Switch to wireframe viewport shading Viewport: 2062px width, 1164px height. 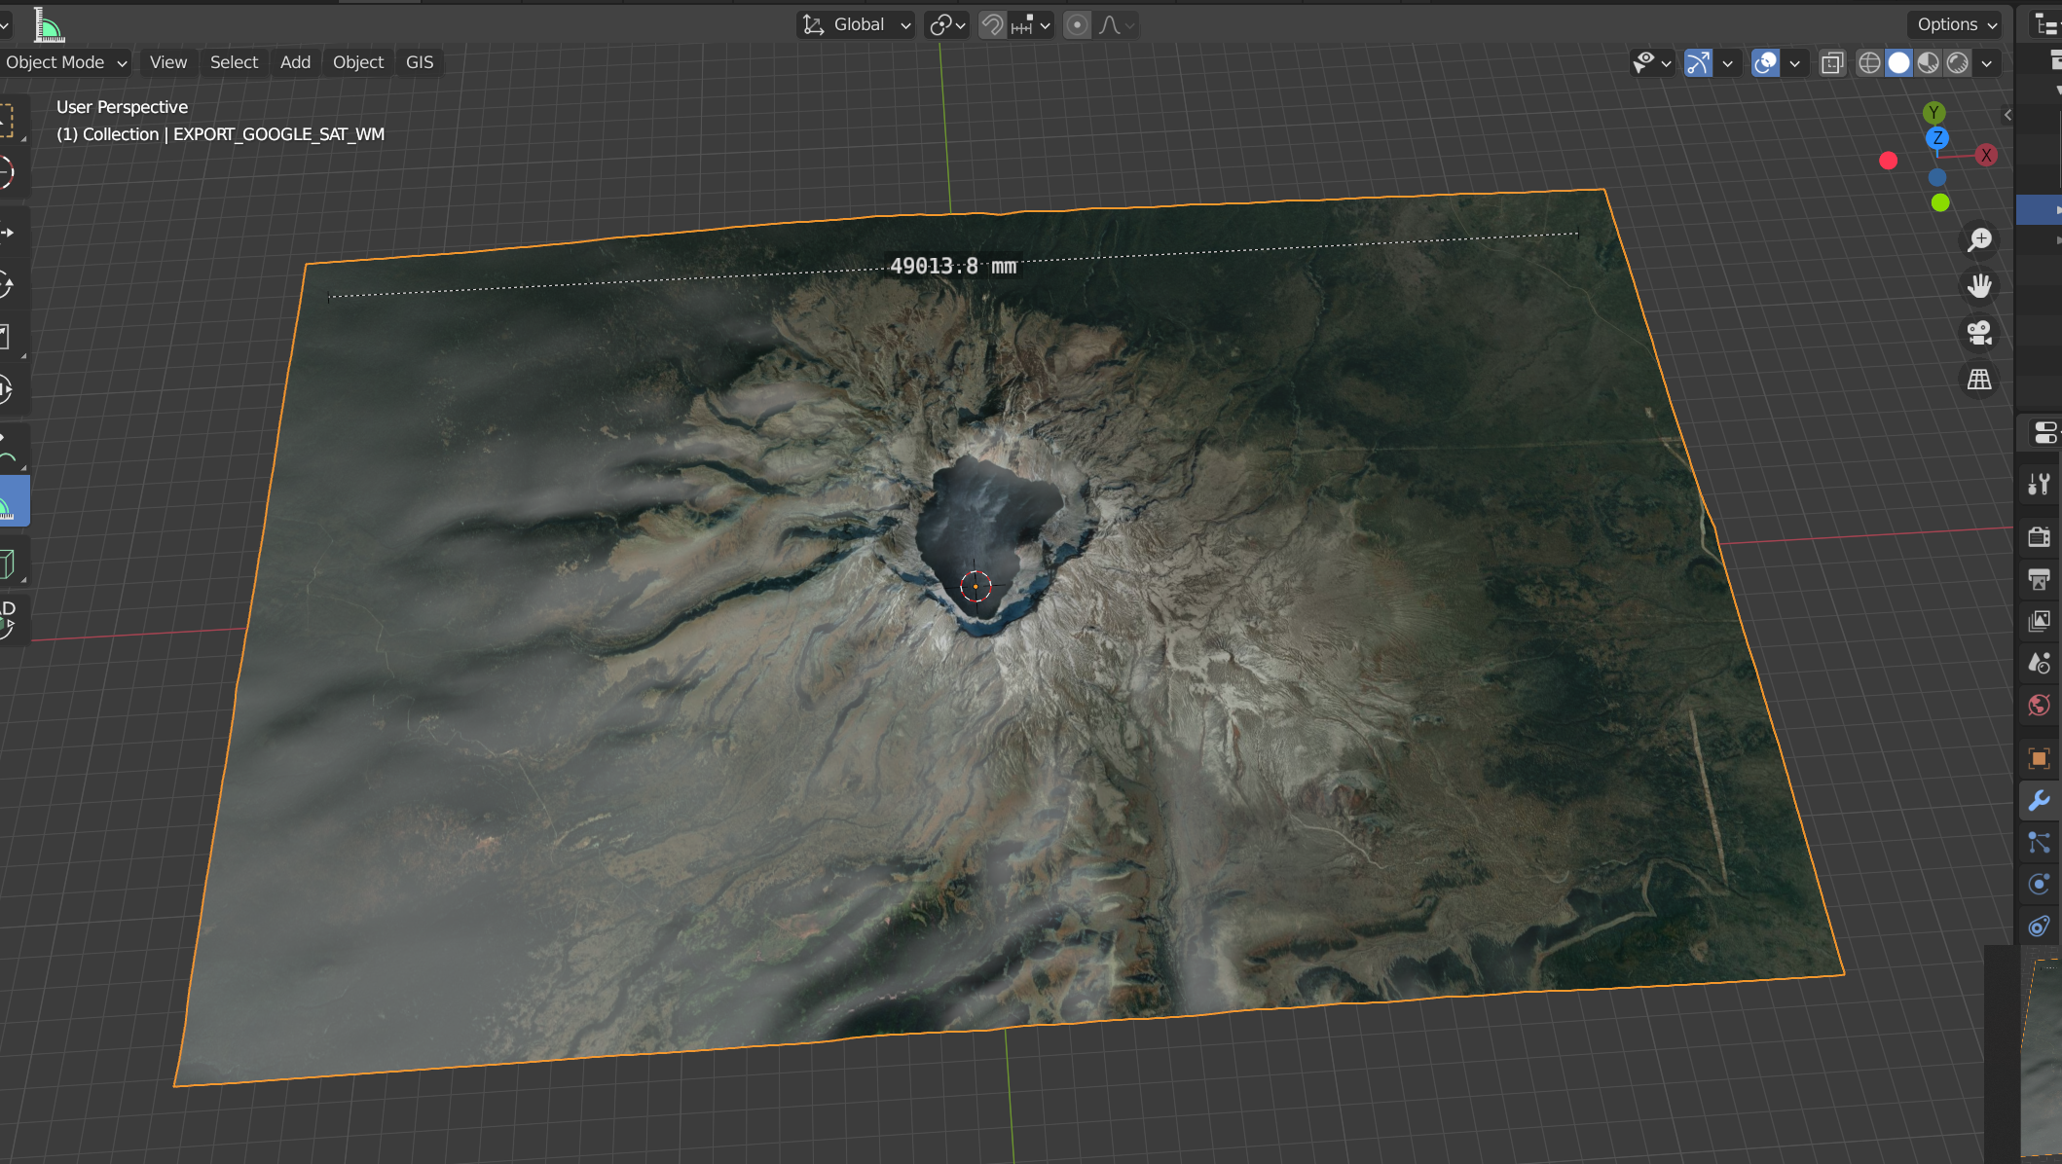pos(1869,63)
